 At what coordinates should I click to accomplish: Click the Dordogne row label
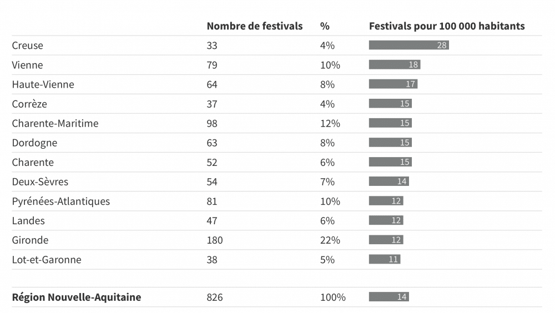point(34,143)
